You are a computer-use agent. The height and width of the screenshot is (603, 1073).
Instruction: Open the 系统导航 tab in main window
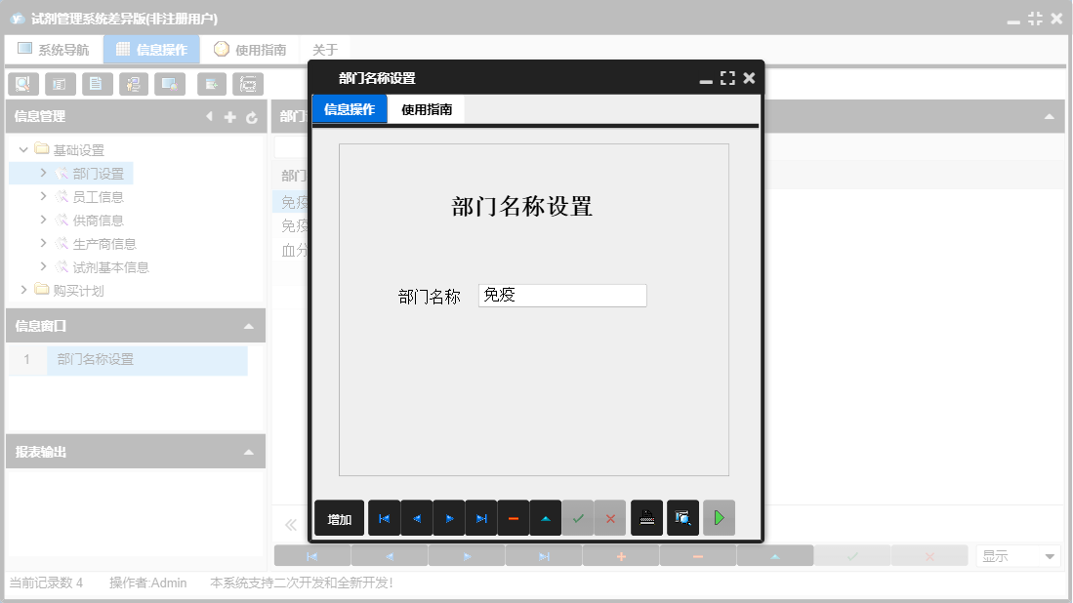(54, 48)
